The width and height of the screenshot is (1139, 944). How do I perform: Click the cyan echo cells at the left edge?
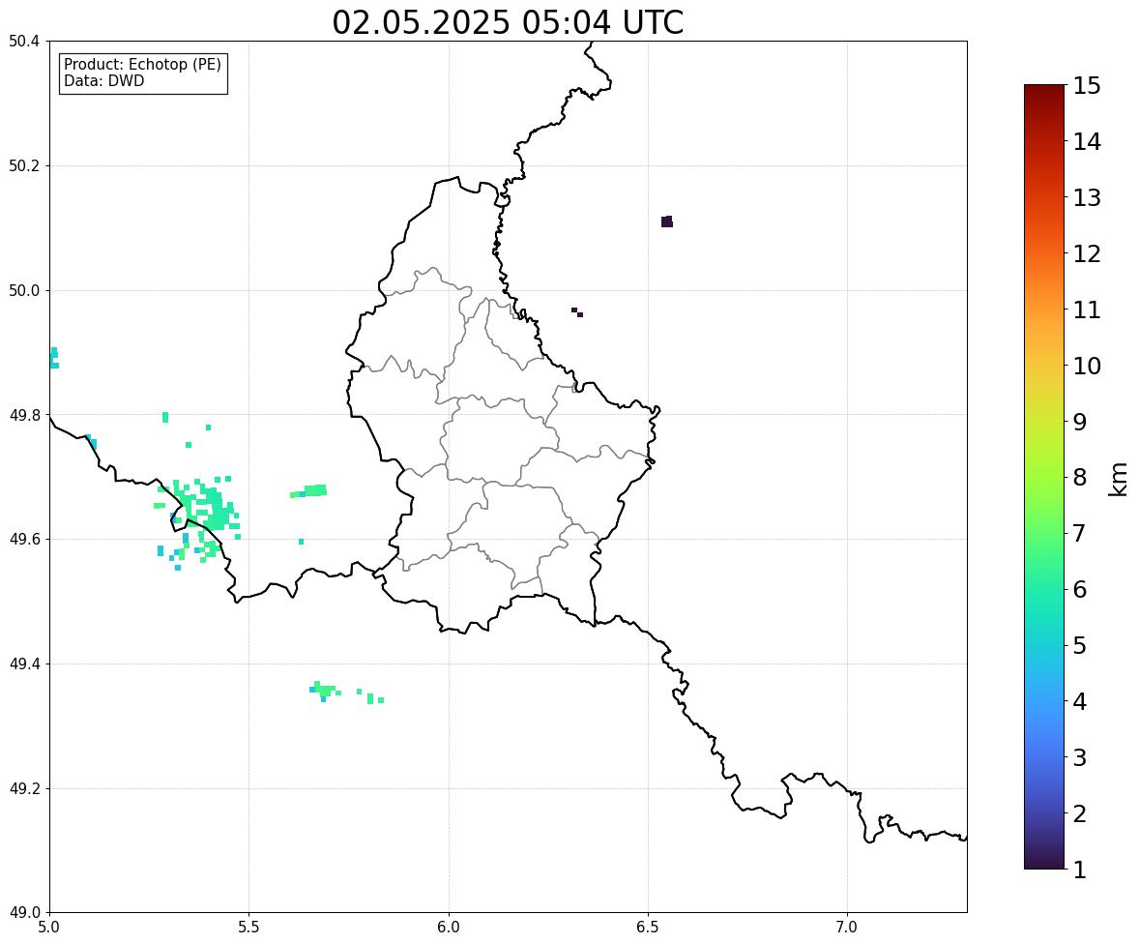[x=54, y=358]
